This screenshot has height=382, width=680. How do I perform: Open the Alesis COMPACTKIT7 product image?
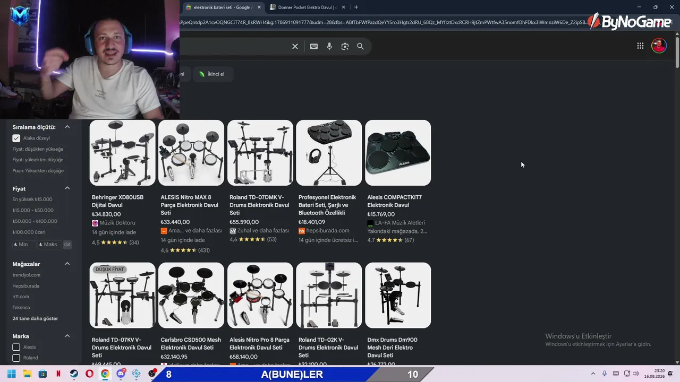(x=398, y=153)
